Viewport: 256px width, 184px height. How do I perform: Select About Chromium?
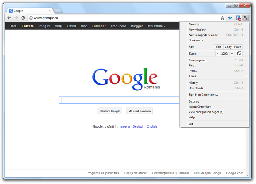218,106
